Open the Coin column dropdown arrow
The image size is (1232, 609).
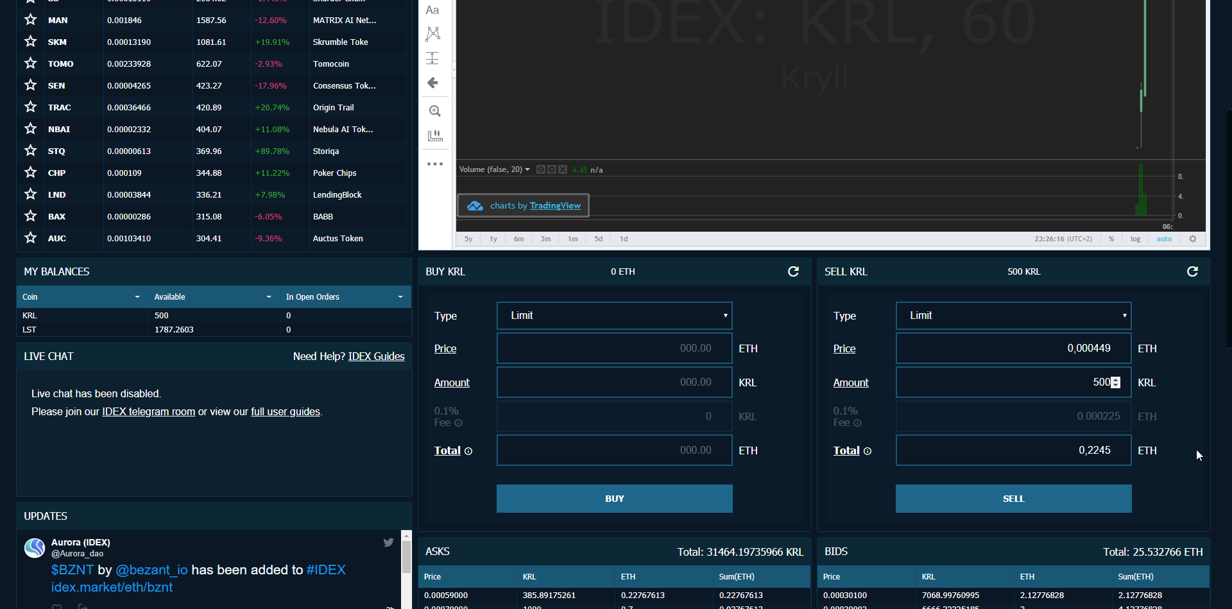point(137,297)
